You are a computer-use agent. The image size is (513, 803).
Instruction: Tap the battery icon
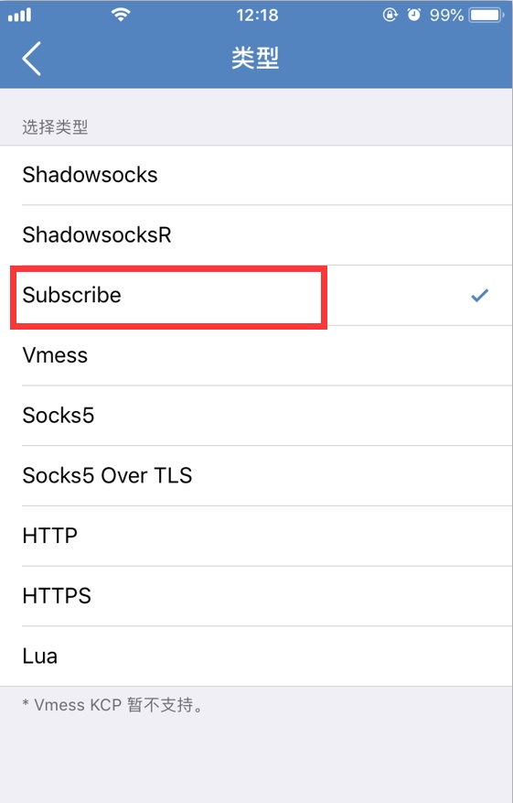point(486,15)
